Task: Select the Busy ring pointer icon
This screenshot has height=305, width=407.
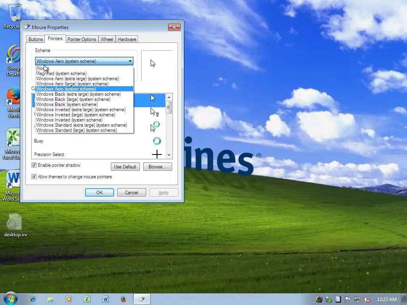Action: coord(157,141)
